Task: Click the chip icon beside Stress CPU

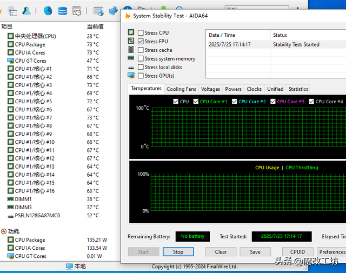Action: pyautogui.click(x=131, y=32)
